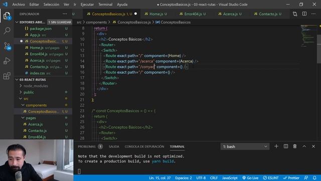The width and height of the screenshot is (321, 181).
Task: Open the Extensions view
Action: [7, 76]
